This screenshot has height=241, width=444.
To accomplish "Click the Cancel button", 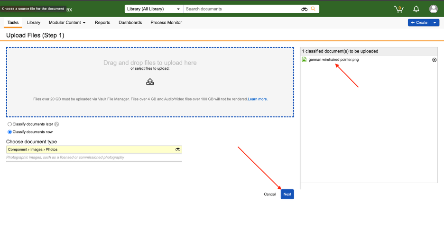I will coord(269,195).
